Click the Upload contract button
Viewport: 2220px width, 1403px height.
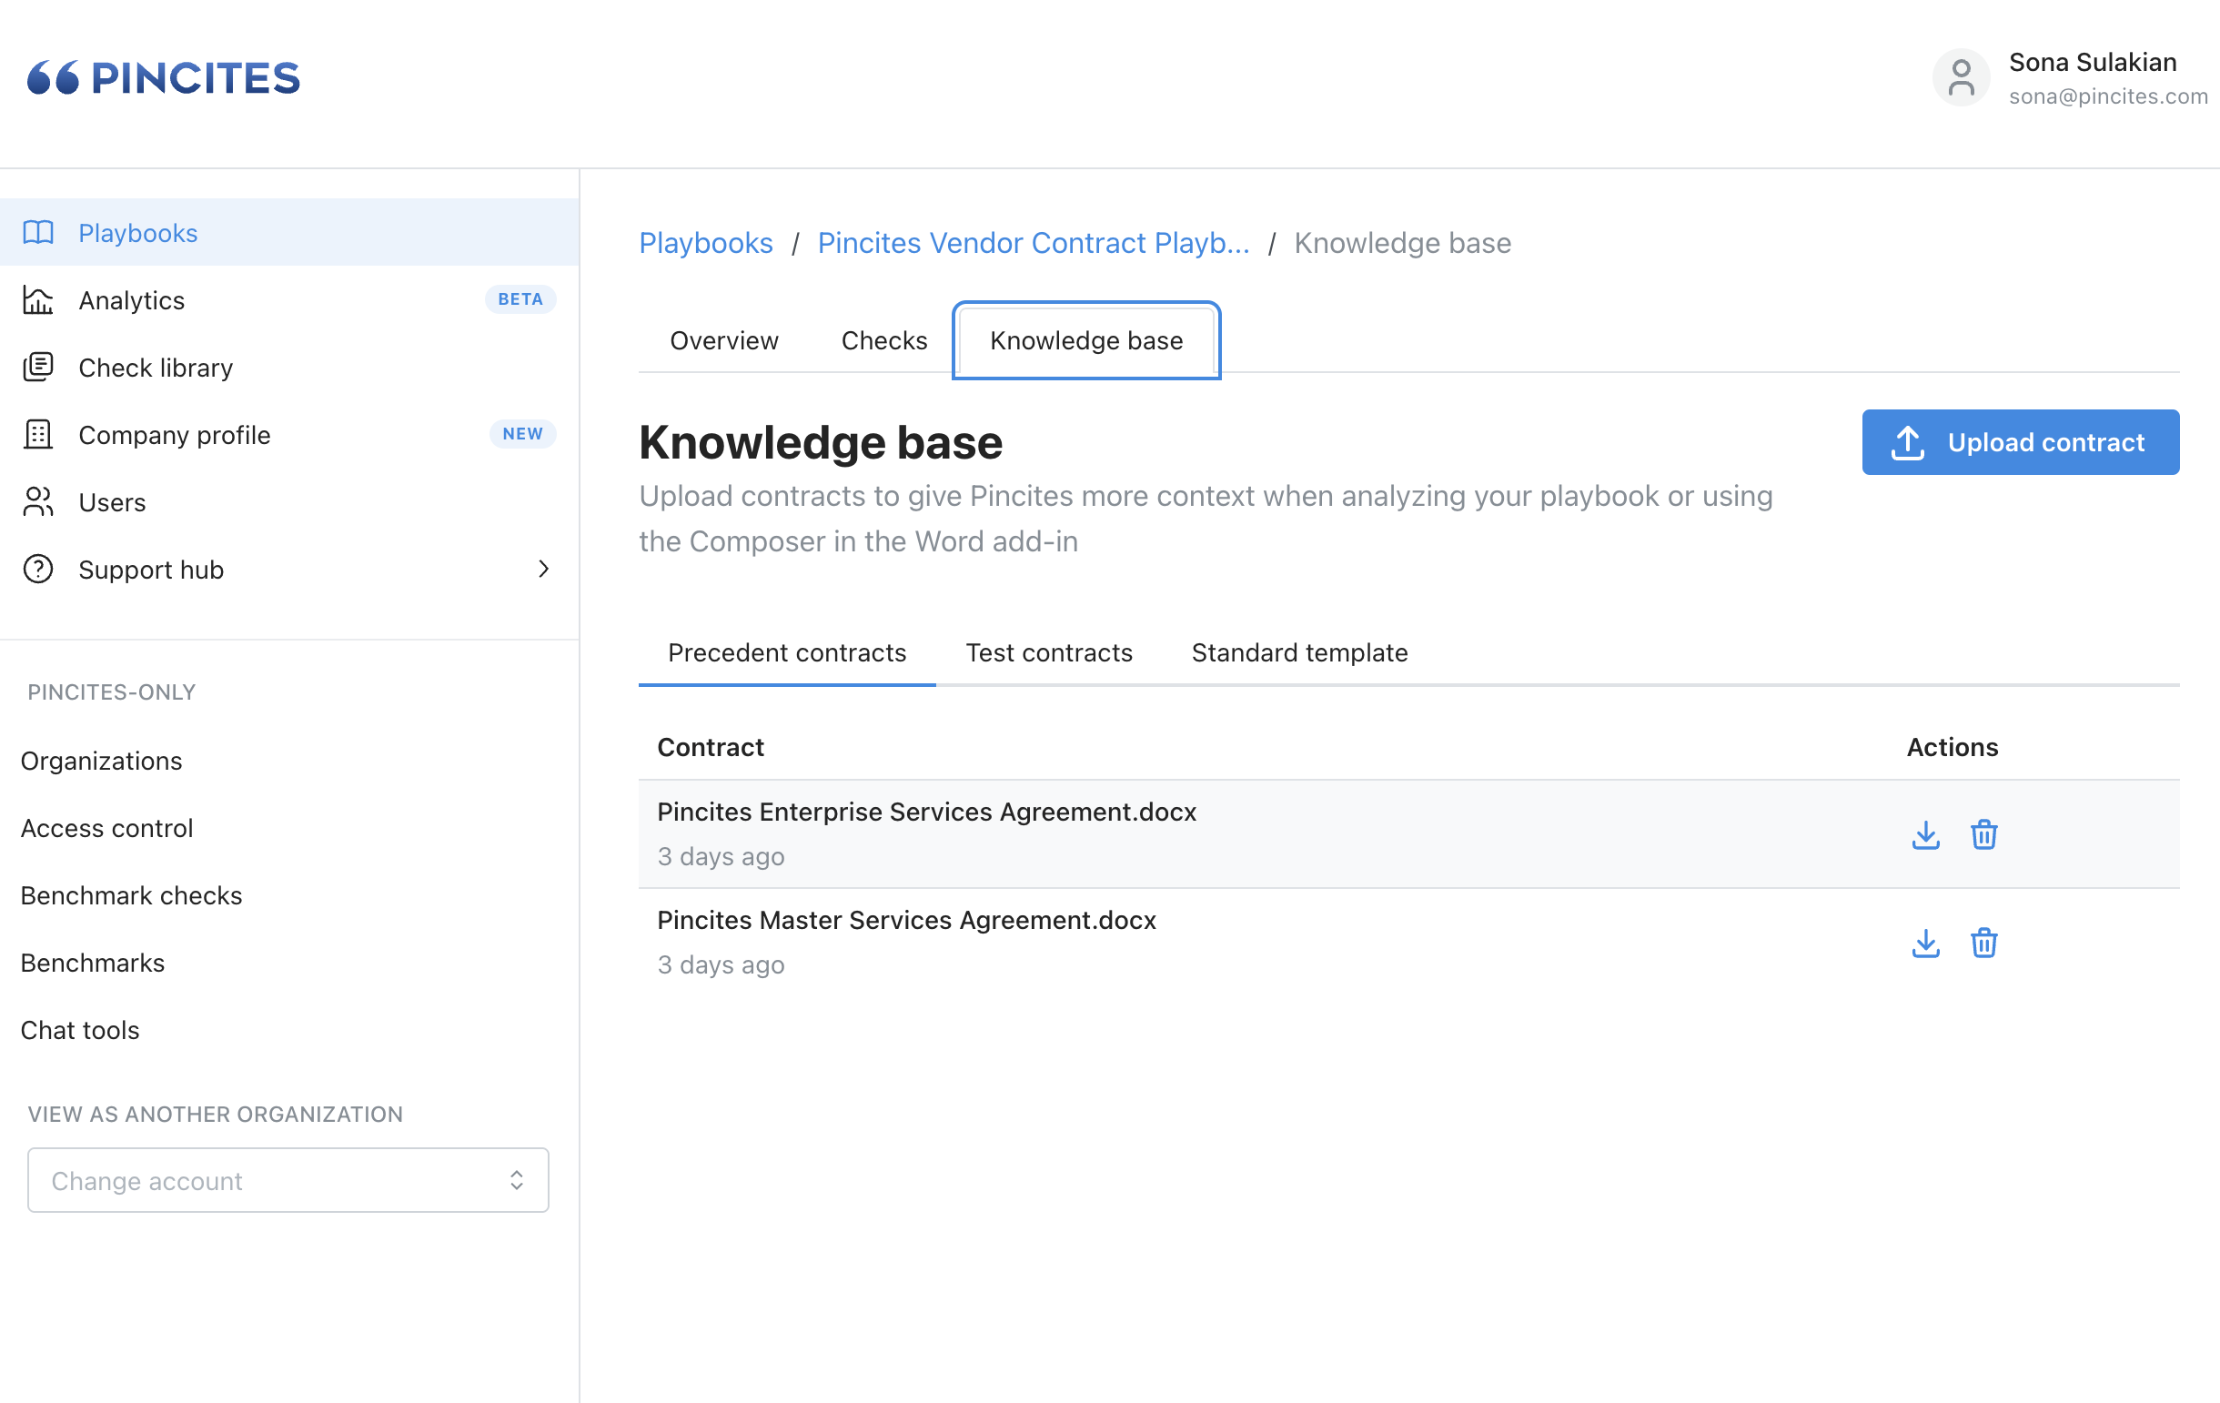tap(2019, 442)
